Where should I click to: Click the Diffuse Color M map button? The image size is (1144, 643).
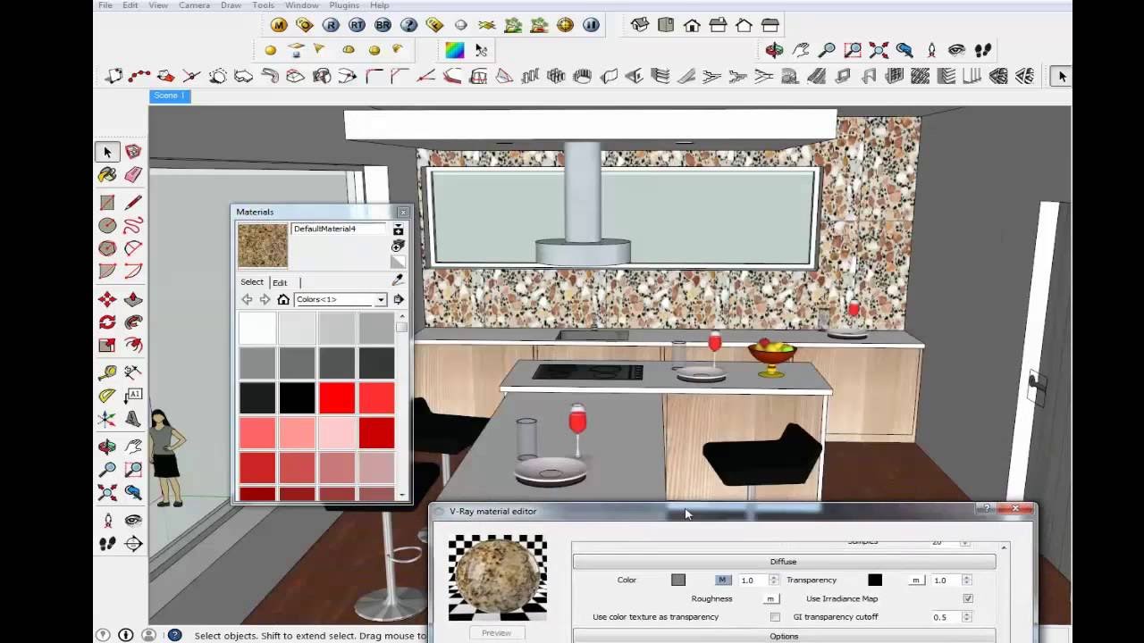pos(722,580)
